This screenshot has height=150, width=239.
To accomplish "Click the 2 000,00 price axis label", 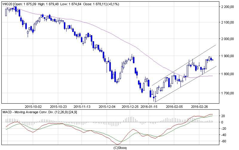I will coord(228,39).
